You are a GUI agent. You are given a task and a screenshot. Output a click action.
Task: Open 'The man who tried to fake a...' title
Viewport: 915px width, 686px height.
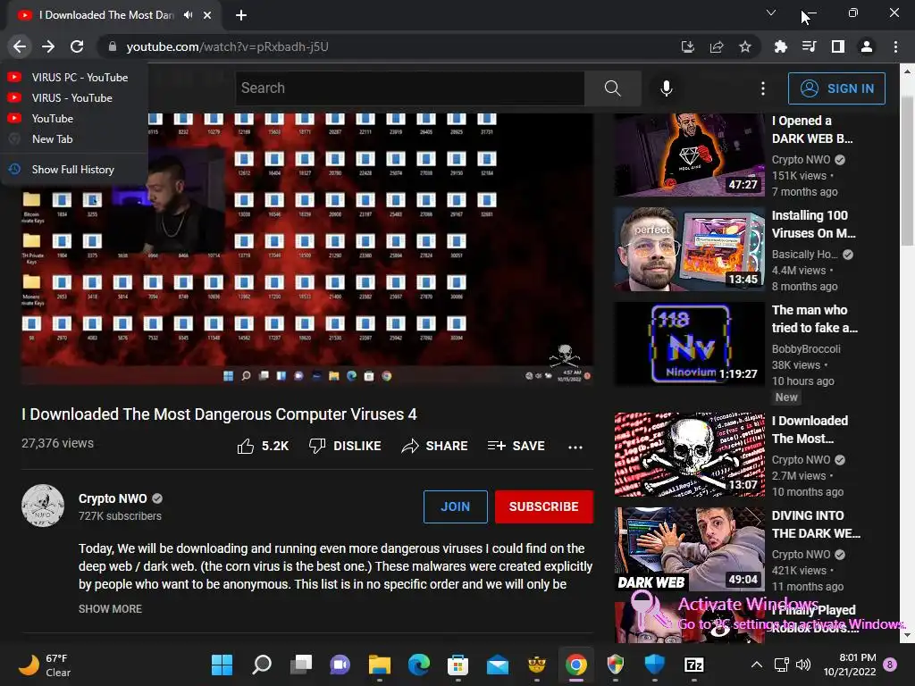pos(815,319)
